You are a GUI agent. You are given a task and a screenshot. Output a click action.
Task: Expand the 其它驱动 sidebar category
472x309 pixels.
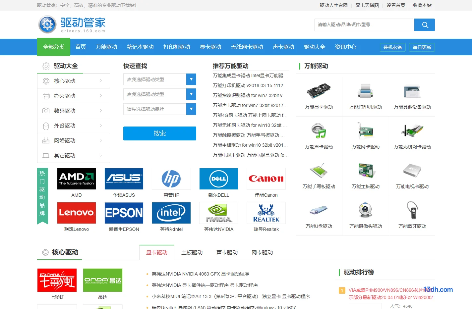coord(74,155)
